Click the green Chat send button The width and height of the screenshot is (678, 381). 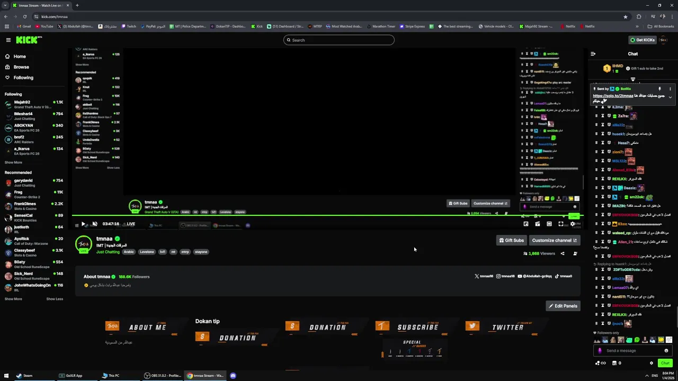(x=665, y=363)
